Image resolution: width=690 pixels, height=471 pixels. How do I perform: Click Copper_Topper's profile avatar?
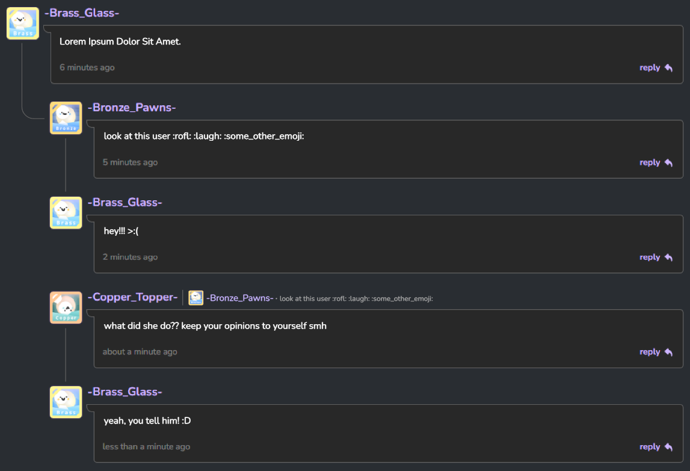click(x=66, y=308)
